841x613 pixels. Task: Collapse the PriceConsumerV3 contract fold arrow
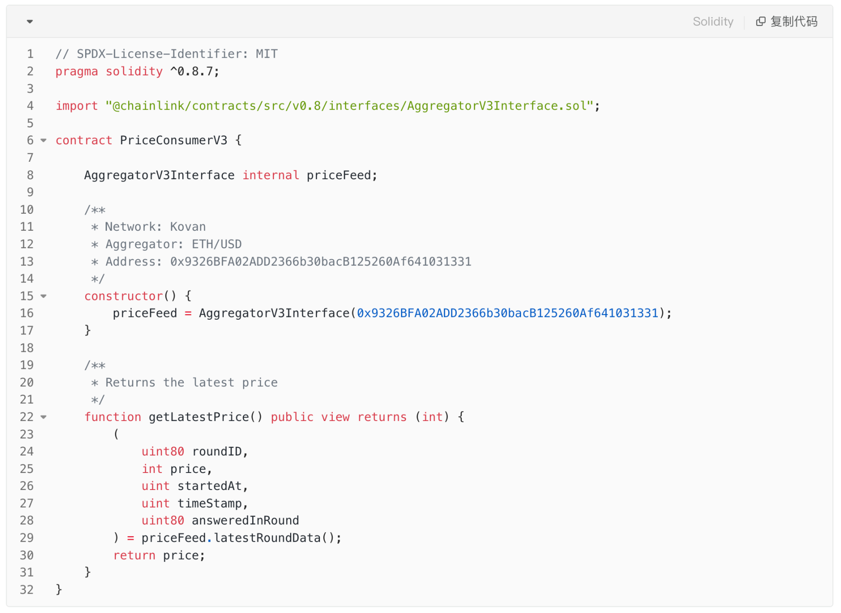point(44,140)
